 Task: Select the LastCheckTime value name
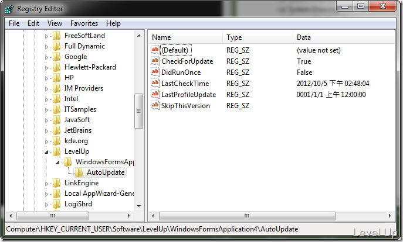pyautogui.click(x=185, y=84)
